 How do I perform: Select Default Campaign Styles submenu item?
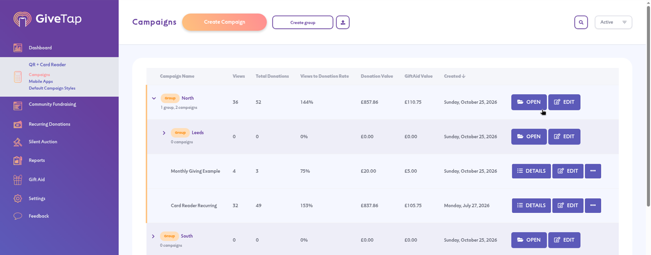pos(52,88)
